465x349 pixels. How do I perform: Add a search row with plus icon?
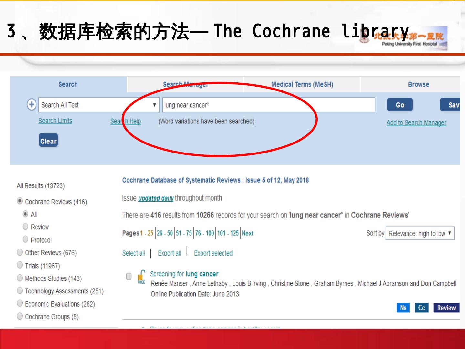coord(31,105)
